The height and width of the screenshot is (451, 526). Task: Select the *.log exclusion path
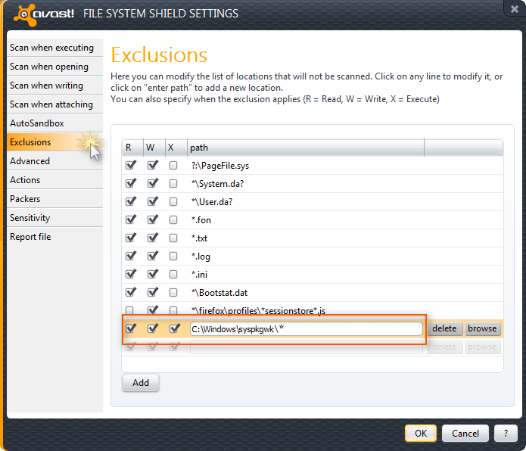[x=201, y=257]
